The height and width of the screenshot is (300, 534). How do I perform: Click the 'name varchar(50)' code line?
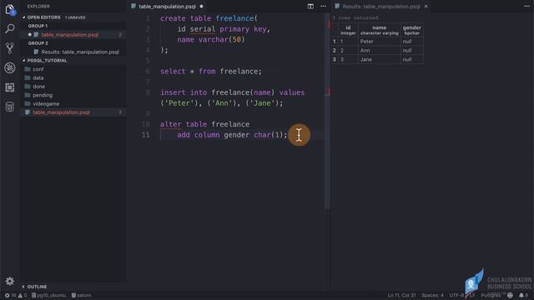tap(211, 39)
